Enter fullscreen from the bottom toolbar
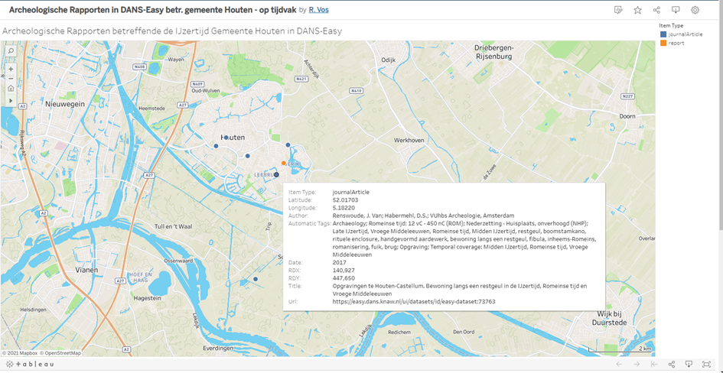 coord(706,365)
